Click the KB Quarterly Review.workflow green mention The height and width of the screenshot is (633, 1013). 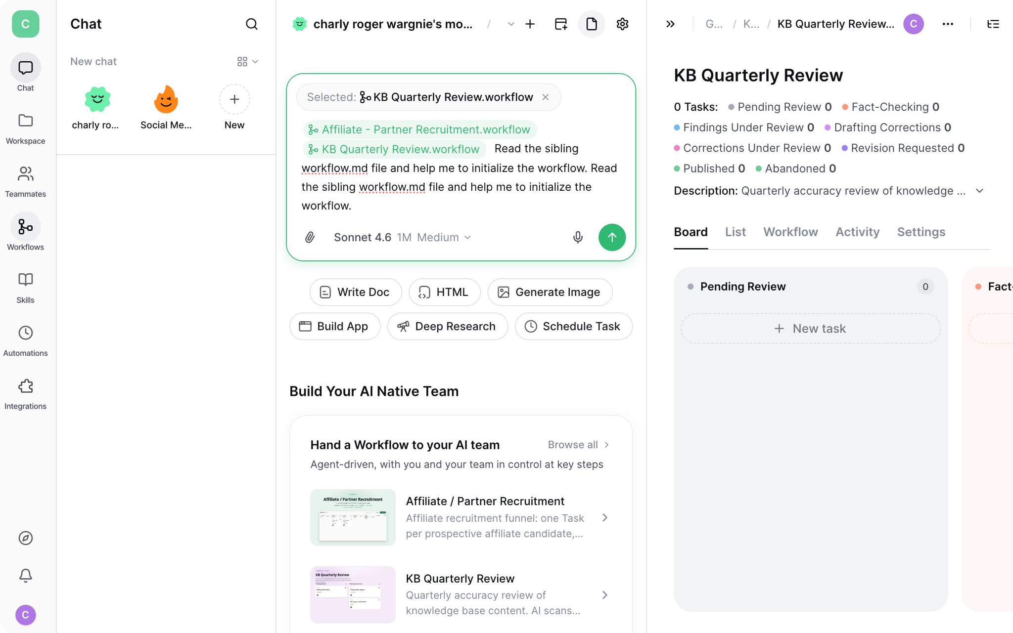[394, 149]
